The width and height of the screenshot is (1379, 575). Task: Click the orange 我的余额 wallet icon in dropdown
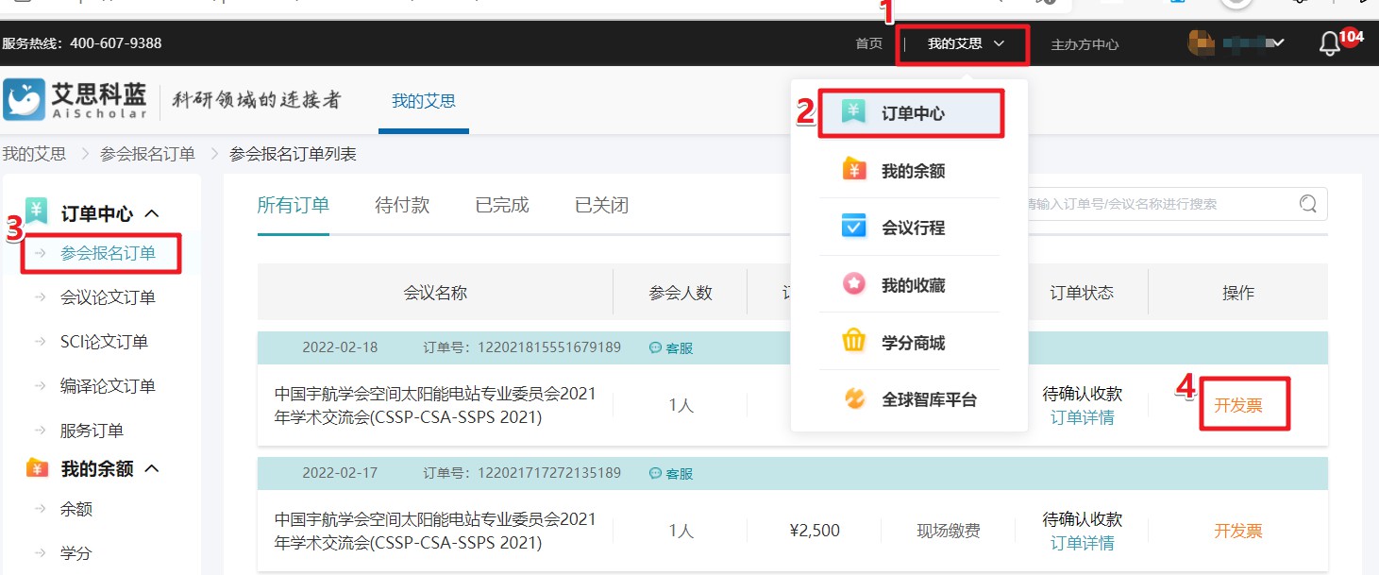(x=853, y=170)
